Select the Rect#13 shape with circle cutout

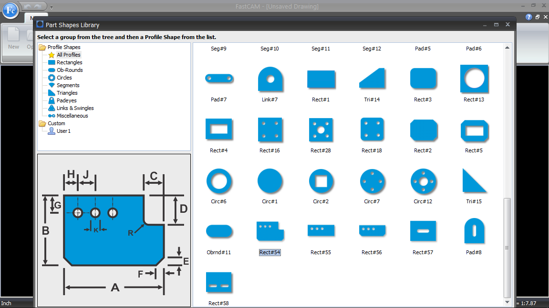click(x=475, y=79)
